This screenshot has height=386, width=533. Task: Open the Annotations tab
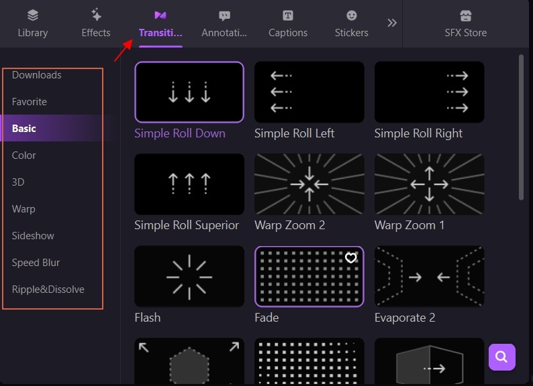click(x=224, y=23)
